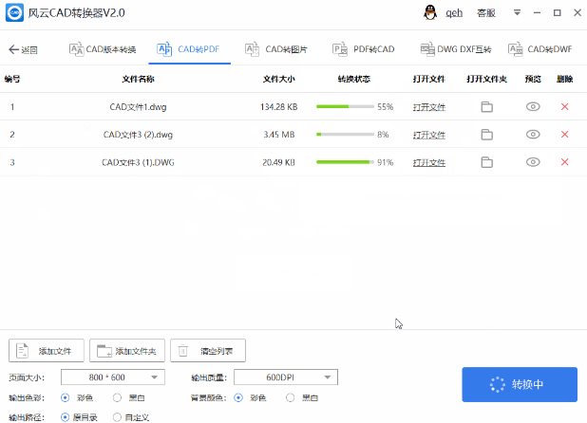Select file name CAD文件1.dwg
The width and height of the screenshot is (587, 423).
(x=138, y=107)
